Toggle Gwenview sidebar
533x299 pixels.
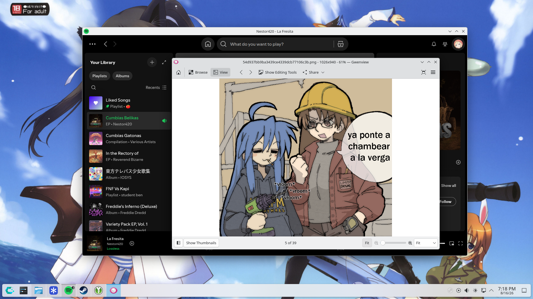coord(178,243)
